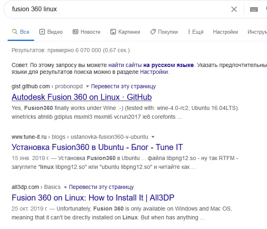
Task: Click the image icon beside Картинки
Action: click(113, 32)
